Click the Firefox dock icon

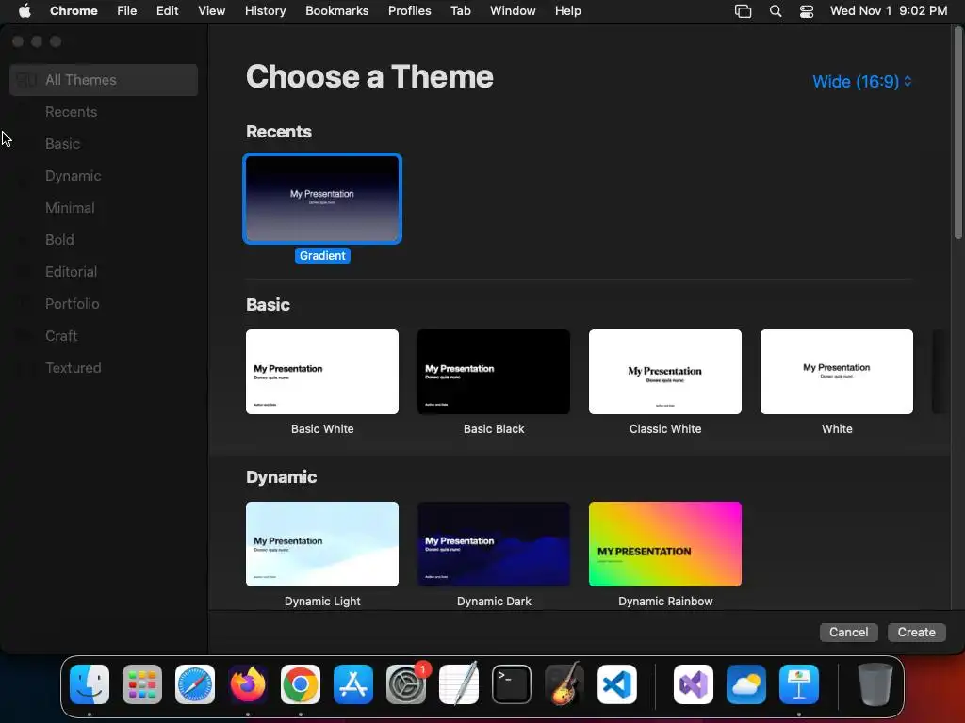[248, 684]
